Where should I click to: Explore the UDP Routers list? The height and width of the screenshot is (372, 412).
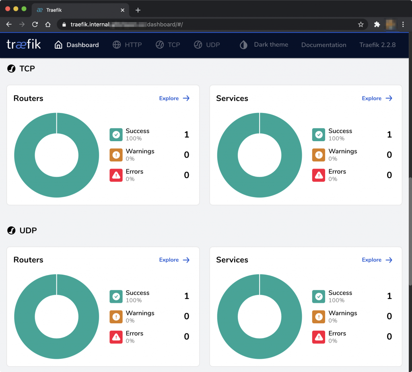tap(174, 260)
